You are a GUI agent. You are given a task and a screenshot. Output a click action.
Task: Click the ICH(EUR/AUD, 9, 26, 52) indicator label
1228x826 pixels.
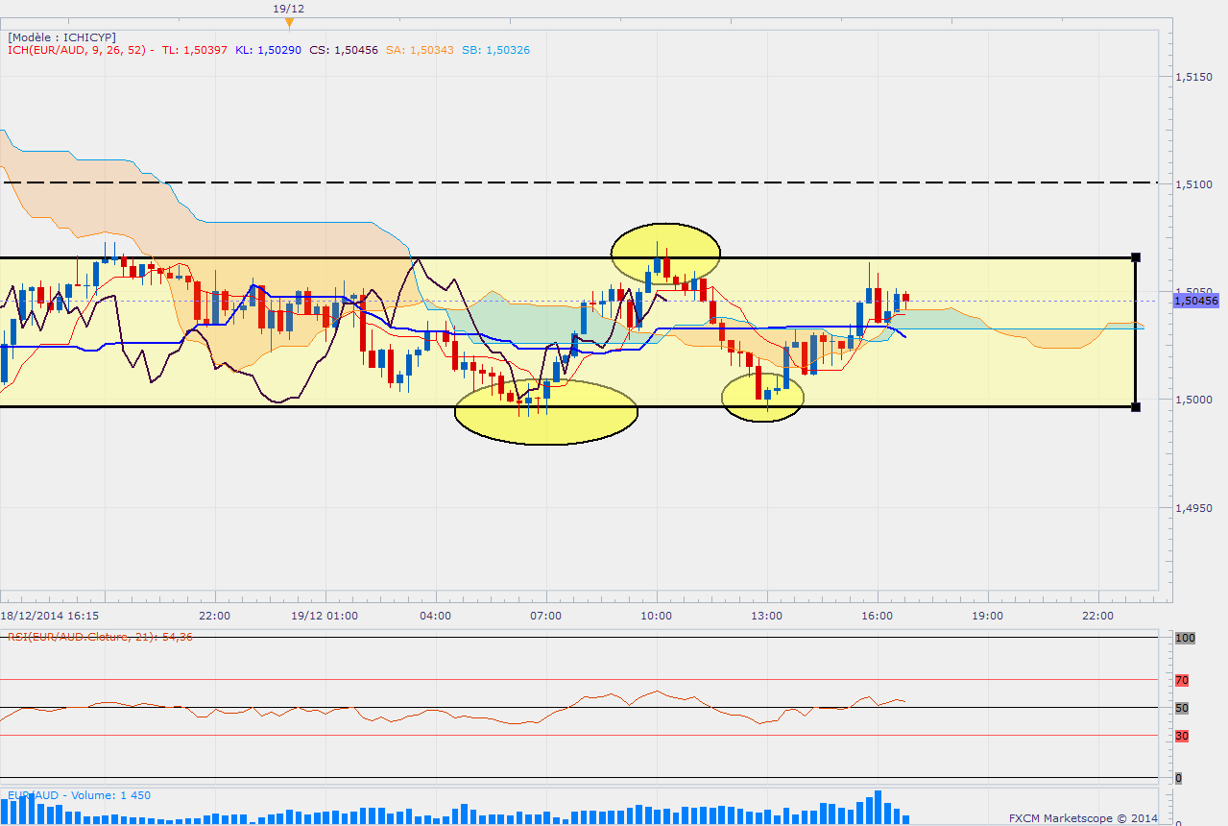[78, 50]
